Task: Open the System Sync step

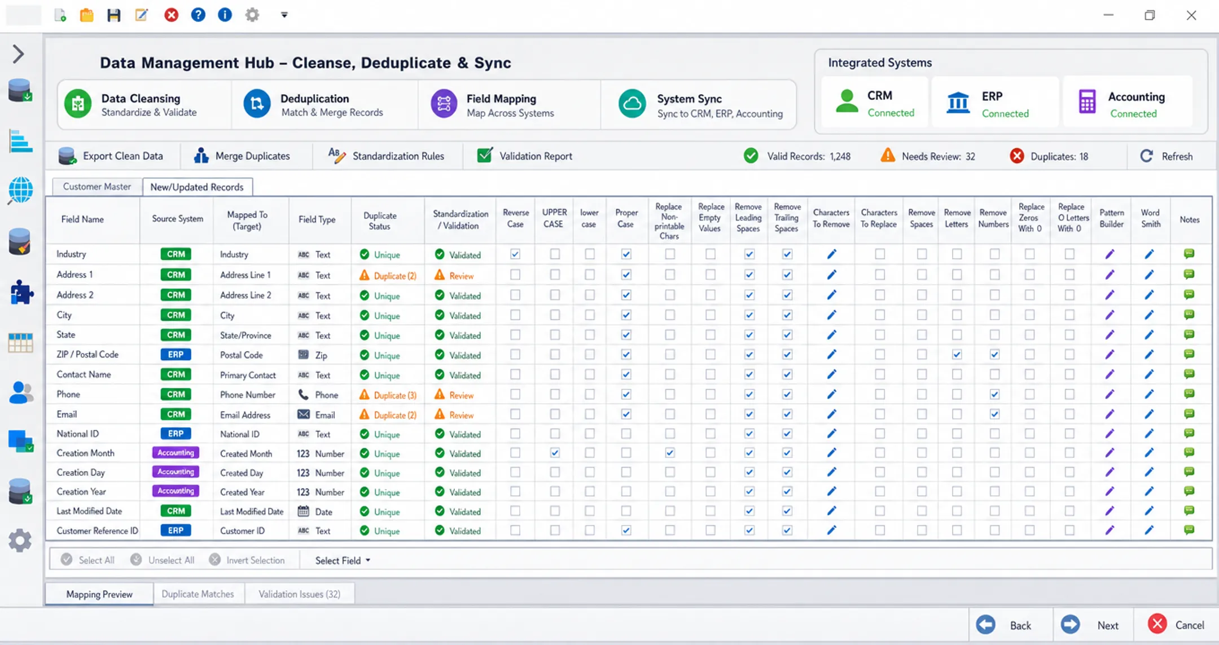Action: (x=699, y=105)
